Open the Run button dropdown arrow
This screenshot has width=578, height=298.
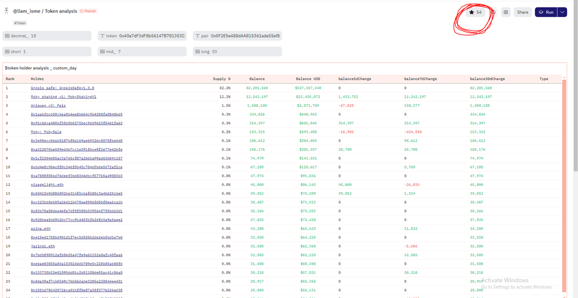click(x=562, y=12)
